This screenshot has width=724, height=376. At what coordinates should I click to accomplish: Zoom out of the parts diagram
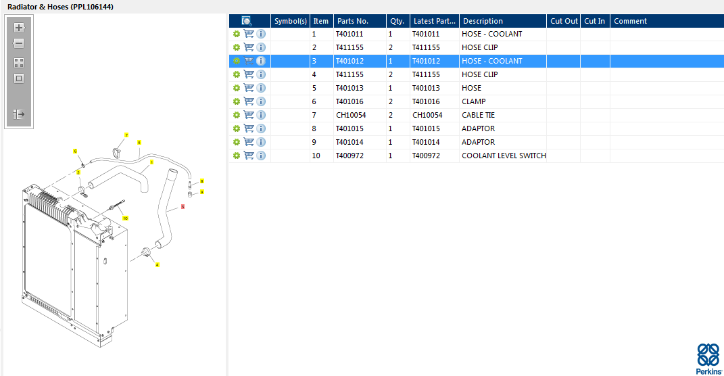coord(19,44)
